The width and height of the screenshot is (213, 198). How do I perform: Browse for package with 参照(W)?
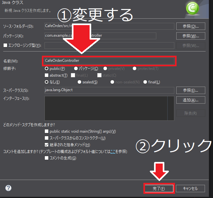click(190, 36)
